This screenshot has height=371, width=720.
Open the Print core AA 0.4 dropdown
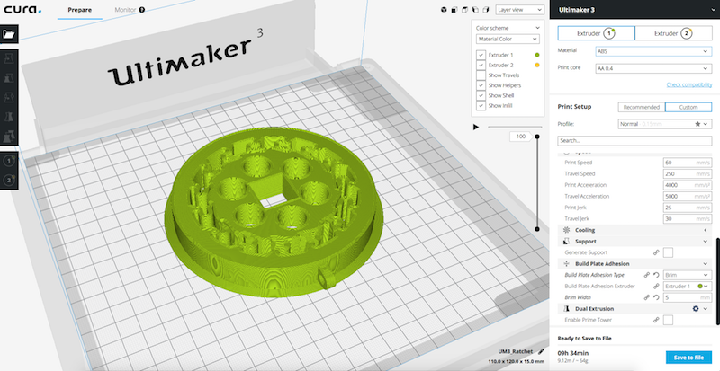[x=653, y=69]
